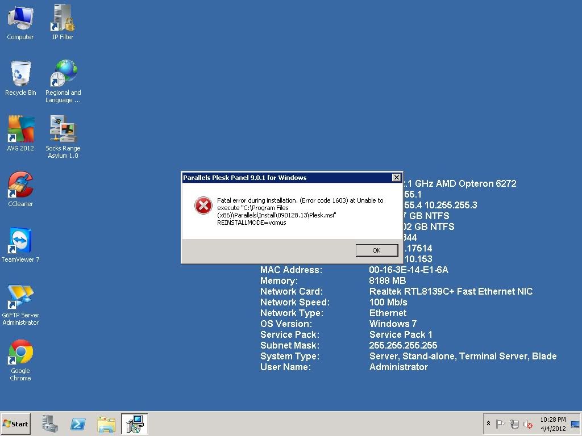Select the IP Filter shortcut
The image size is (582, 436).
[x=63, y=22]
